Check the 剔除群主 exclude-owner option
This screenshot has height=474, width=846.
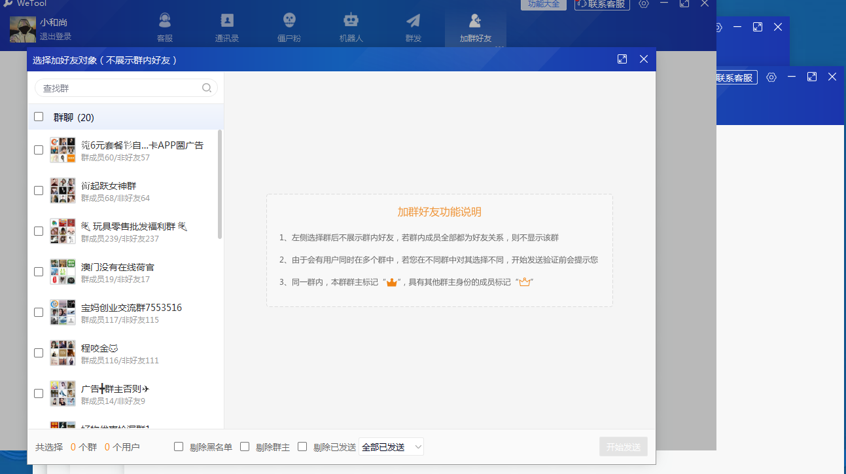tap(245, 447)
